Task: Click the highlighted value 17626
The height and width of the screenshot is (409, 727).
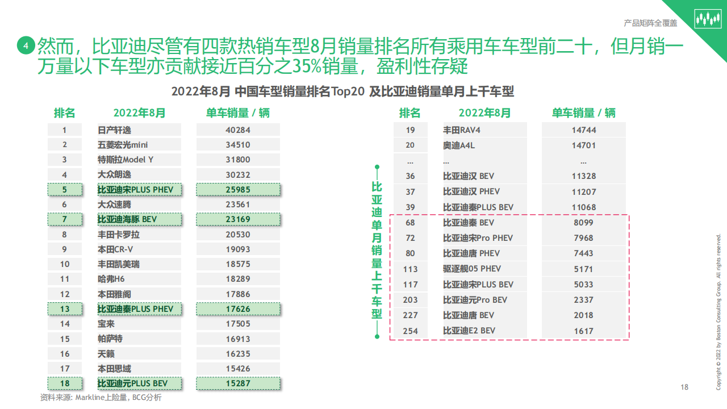Action: tap(238, 308)
